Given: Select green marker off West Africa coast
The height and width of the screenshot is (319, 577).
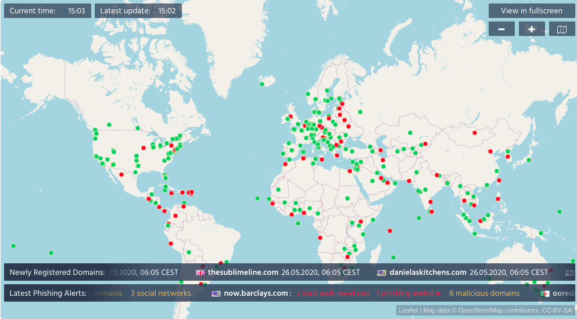Looking at the screenshot, I should point(257,198).
